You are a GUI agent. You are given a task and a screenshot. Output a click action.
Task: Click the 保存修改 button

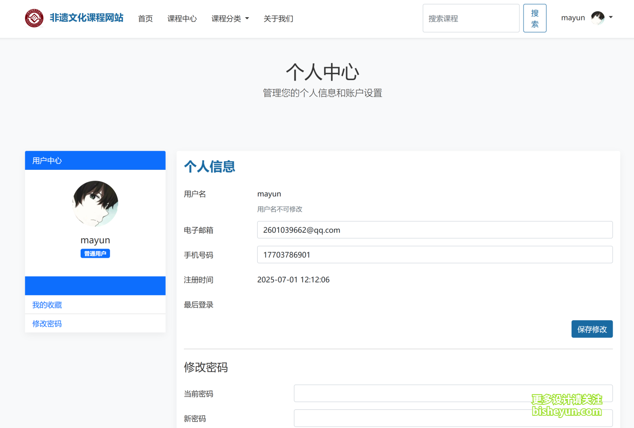[592, 329]
